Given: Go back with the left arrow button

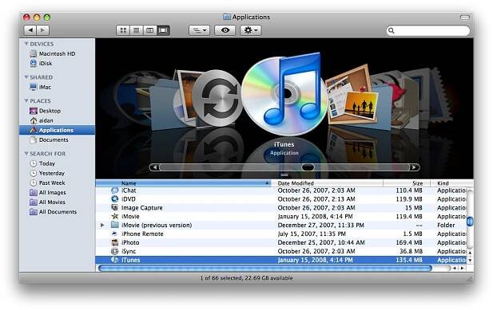Looking at the screenshot, I should (30, 30).
